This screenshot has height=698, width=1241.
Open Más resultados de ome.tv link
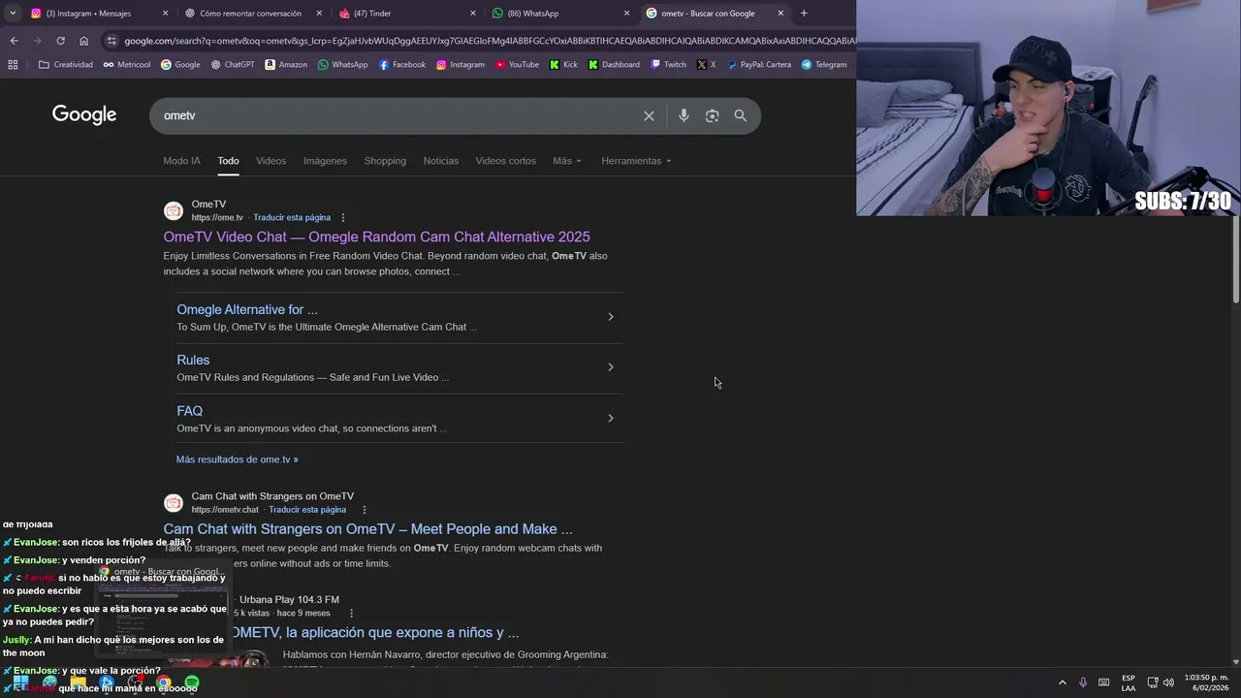click(238, 460)
